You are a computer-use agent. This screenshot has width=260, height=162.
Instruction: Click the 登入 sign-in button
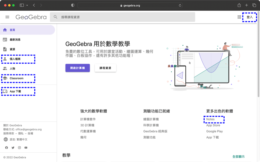click(x=250, y=17)
